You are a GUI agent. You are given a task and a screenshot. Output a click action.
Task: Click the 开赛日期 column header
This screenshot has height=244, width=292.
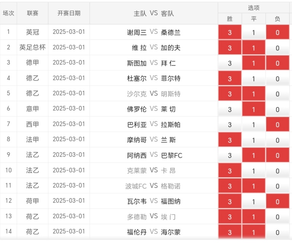pos(69,13)
